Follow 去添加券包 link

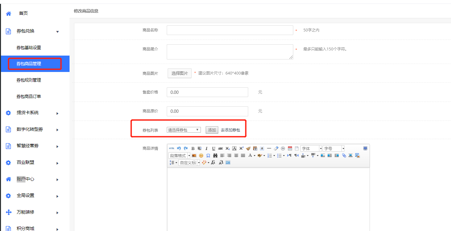click(x=230, y=130)
